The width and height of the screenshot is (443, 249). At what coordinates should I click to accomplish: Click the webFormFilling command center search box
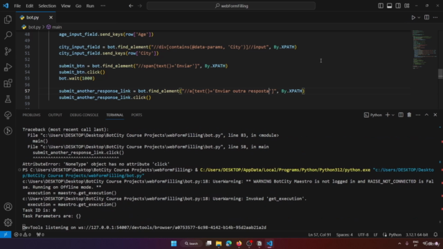pyautogui.click(x=231, y=6)
